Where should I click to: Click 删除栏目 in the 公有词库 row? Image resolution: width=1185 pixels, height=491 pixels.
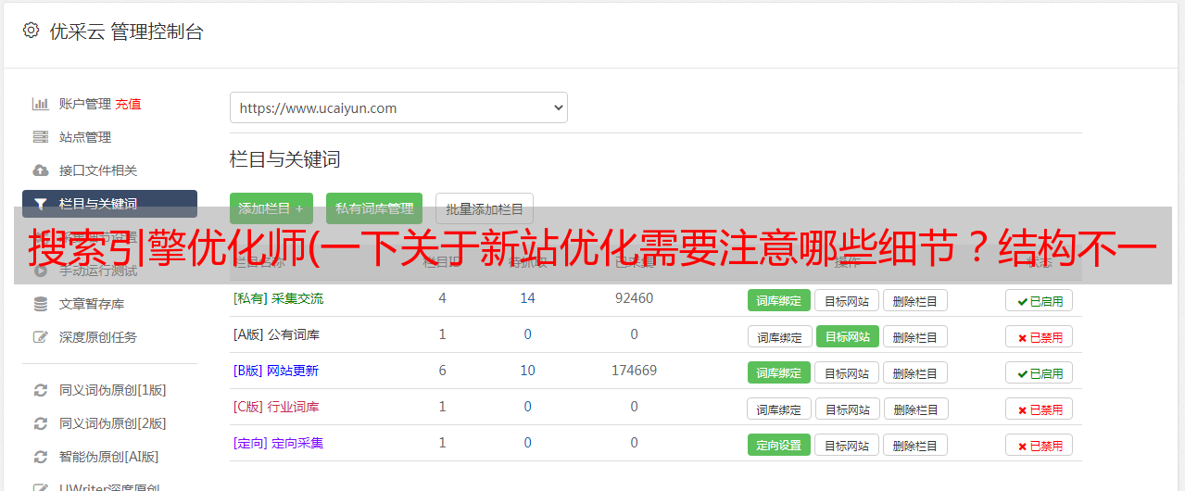(x=914, y=336)
